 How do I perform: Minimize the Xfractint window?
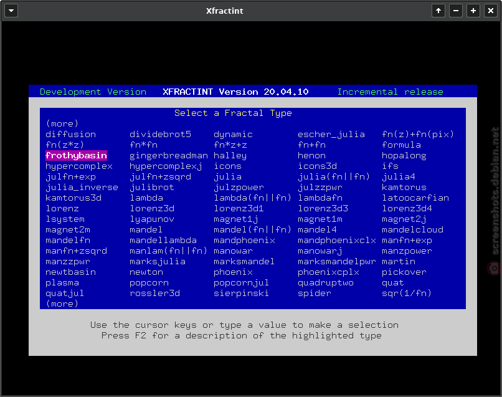(x=456, y=11)
